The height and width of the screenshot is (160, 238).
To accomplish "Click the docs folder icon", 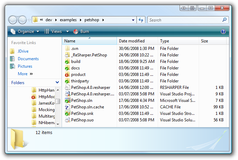I will (68, 68).
